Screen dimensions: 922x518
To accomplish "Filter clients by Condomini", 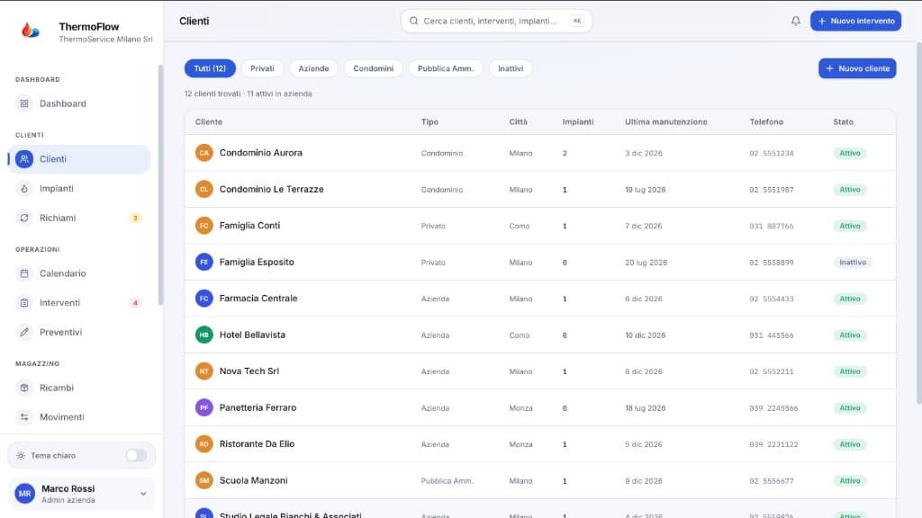I will [x=374, y=68].
